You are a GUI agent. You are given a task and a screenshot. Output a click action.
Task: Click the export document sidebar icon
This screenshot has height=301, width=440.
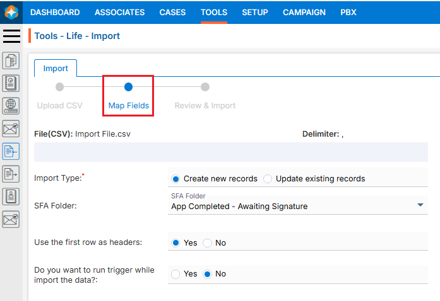point(11,174)
